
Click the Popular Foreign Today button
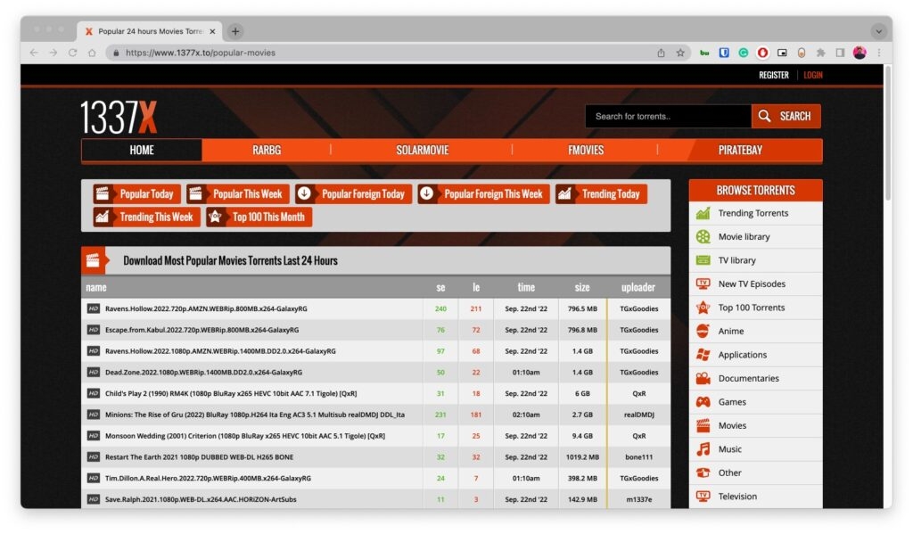tap(353, 194)
